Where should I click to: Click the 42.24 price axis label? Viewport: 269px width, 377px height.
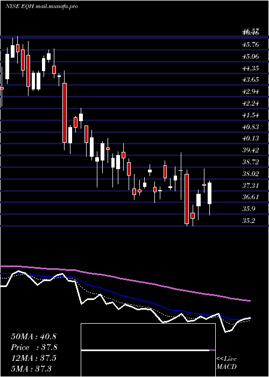(251, 103)
